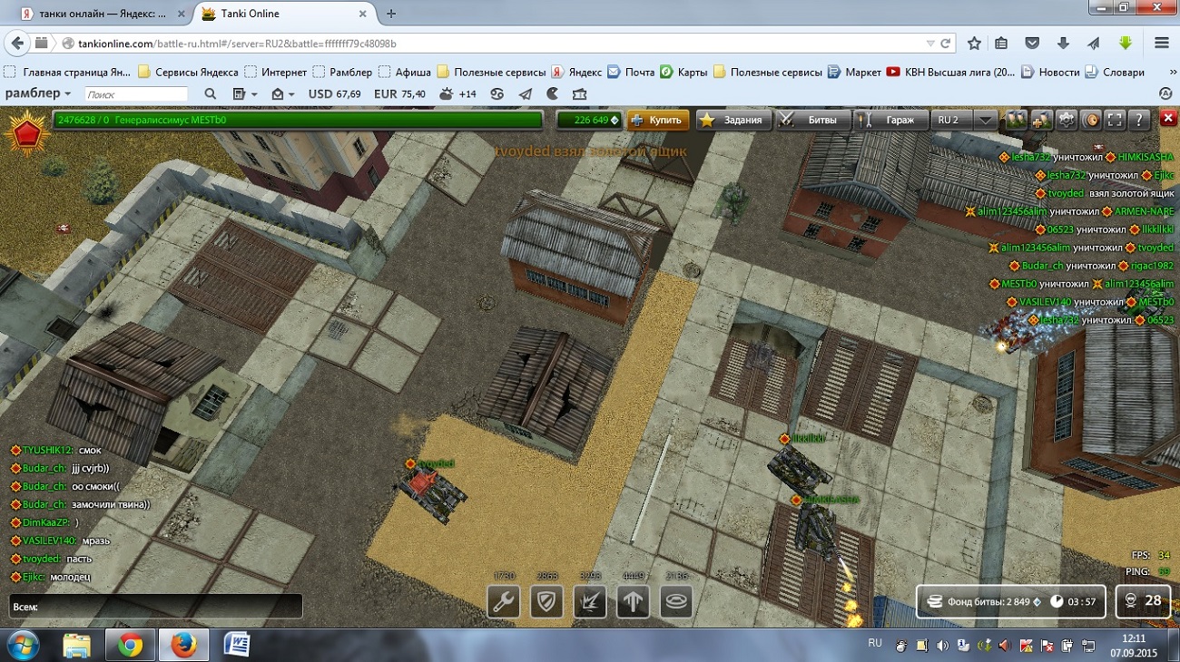Open the friends list icon in game header
This screenshot has width=1180, height=662.
1017,120
